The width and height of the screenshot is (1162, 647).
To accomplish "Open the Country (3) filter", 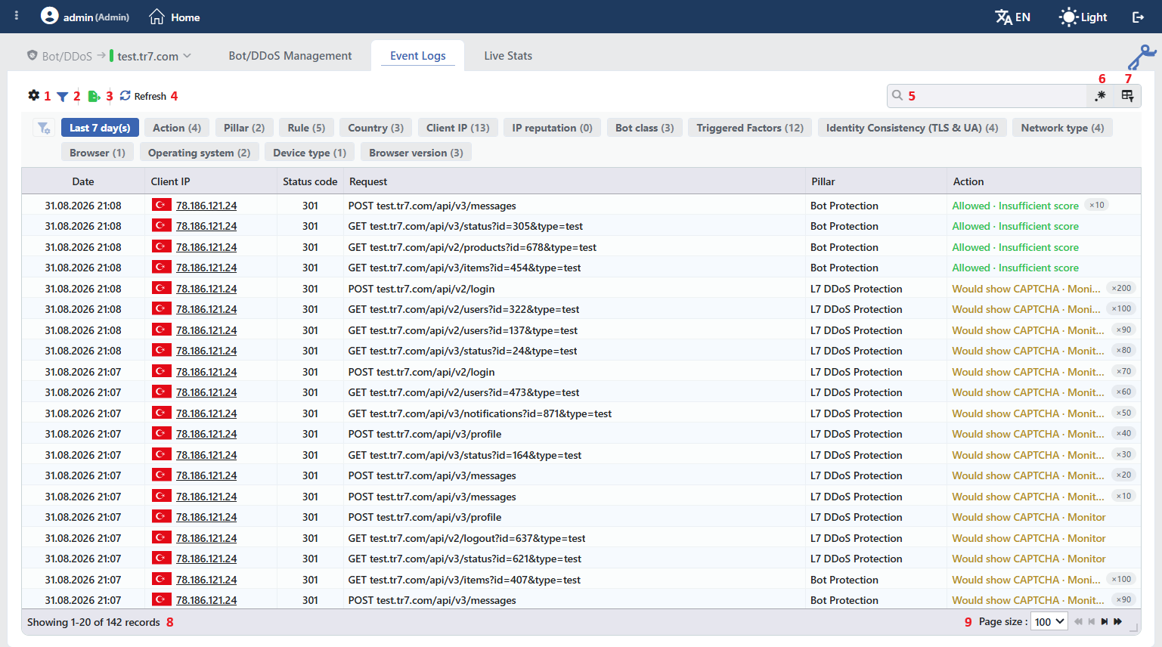I will [x=376, y=128].
